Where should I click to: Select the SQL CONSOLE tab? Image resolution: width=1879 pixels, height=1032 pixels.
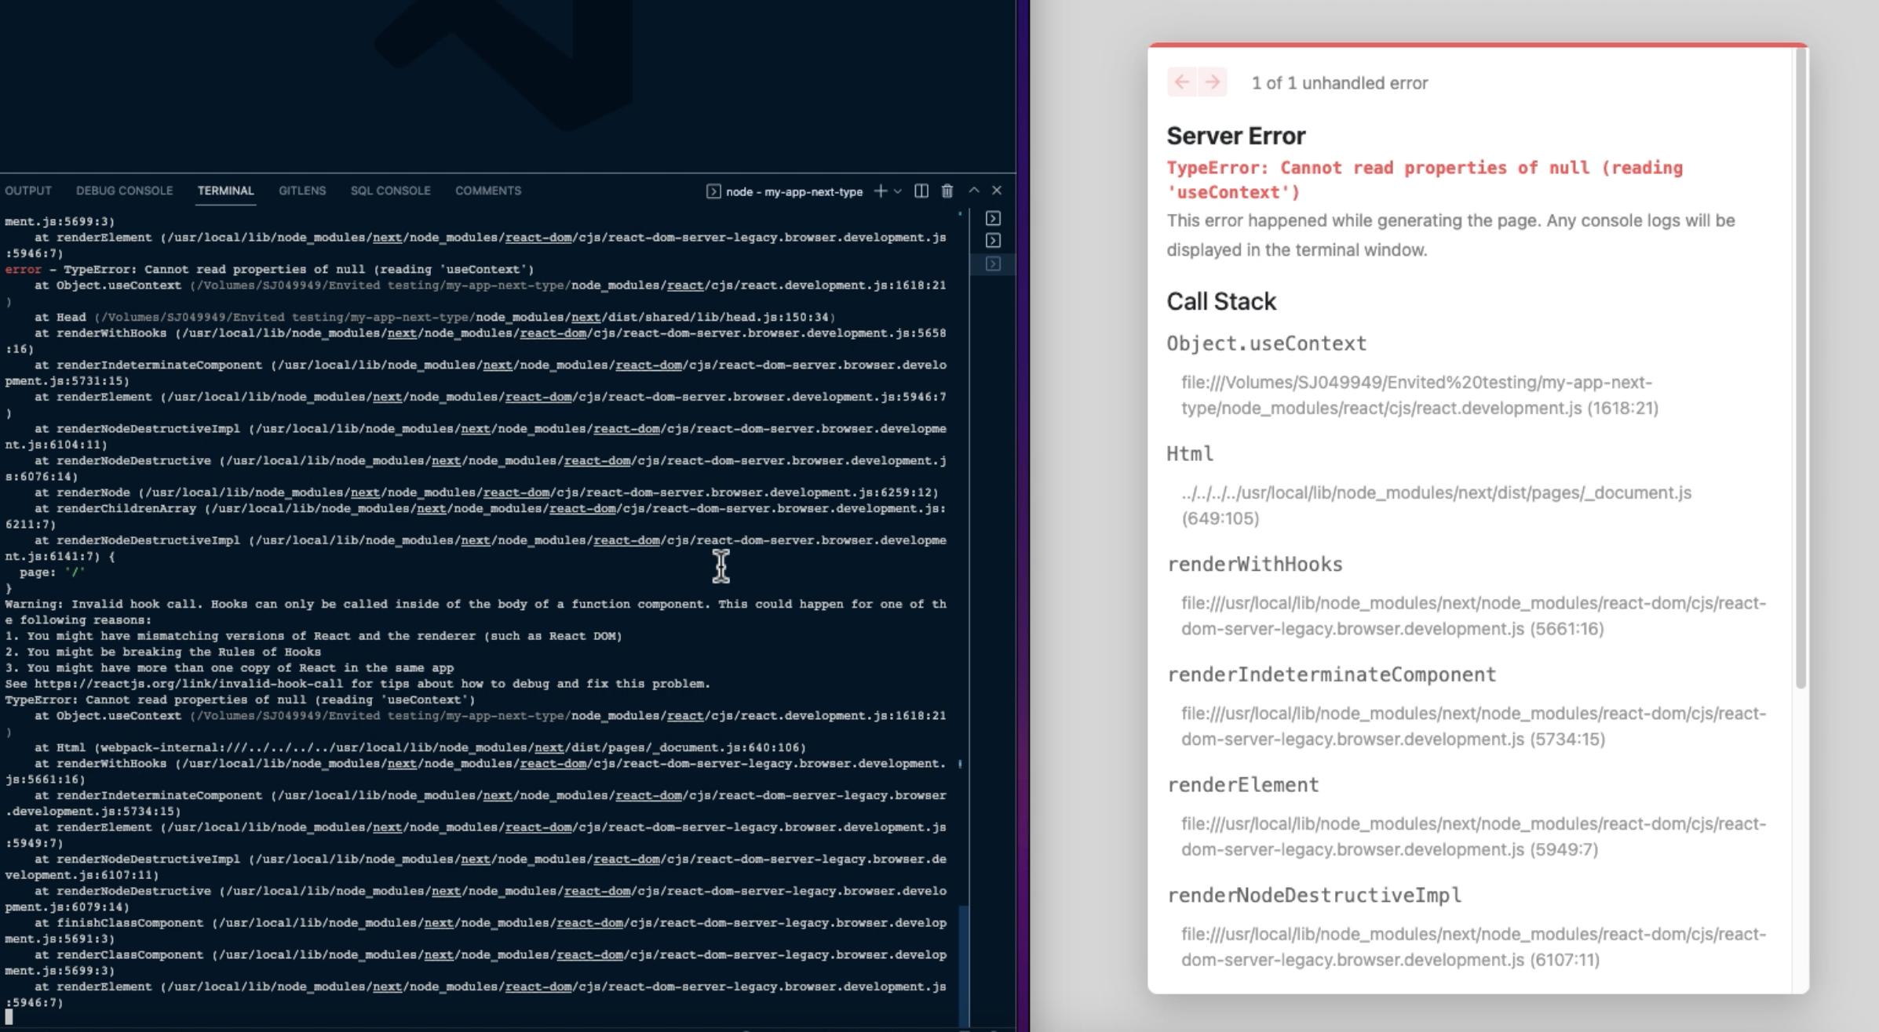click(x=390, y=189)
